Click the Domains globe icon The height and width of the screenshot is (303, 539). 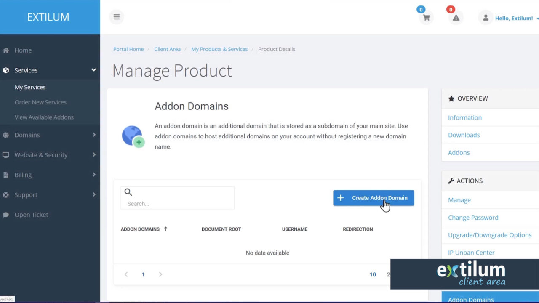click(6, 135)
